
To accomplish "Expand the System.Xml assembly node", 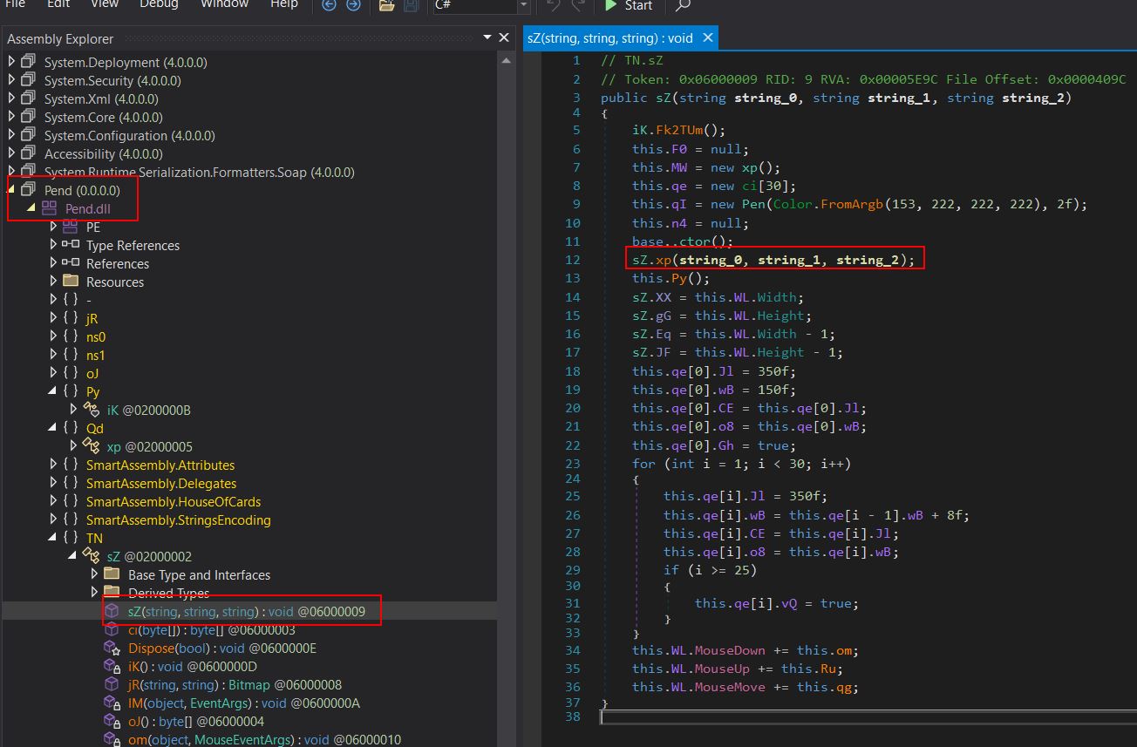I will tap(12, 98).
